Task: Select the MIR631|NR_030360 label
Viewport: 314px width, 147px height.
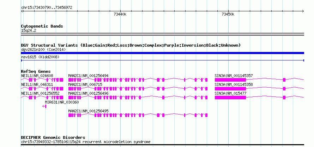Action: coord(62,102)
